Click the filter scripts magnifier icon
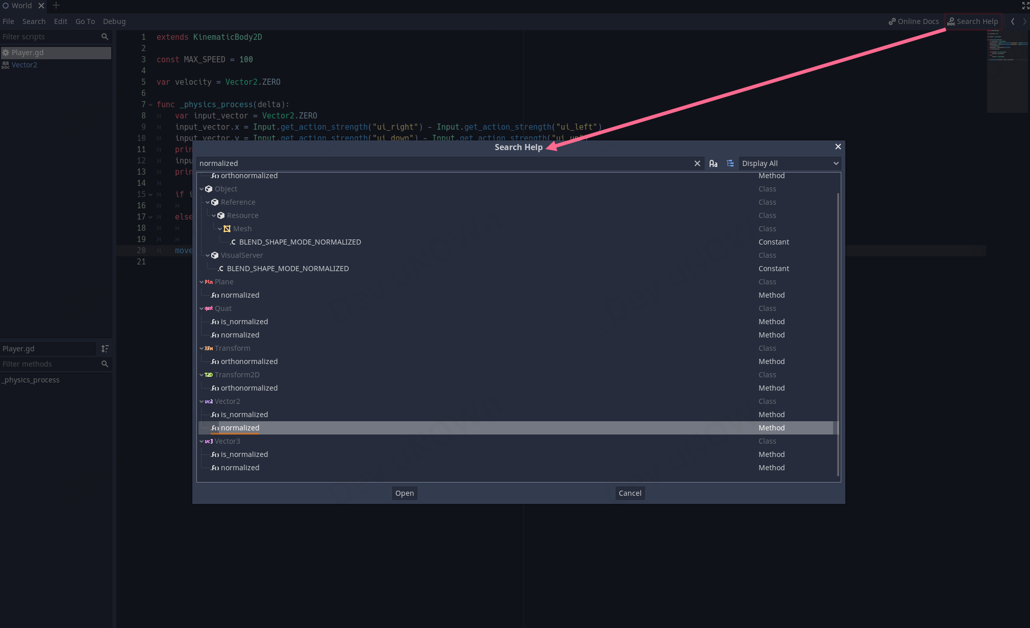 (x=105, y=37)
